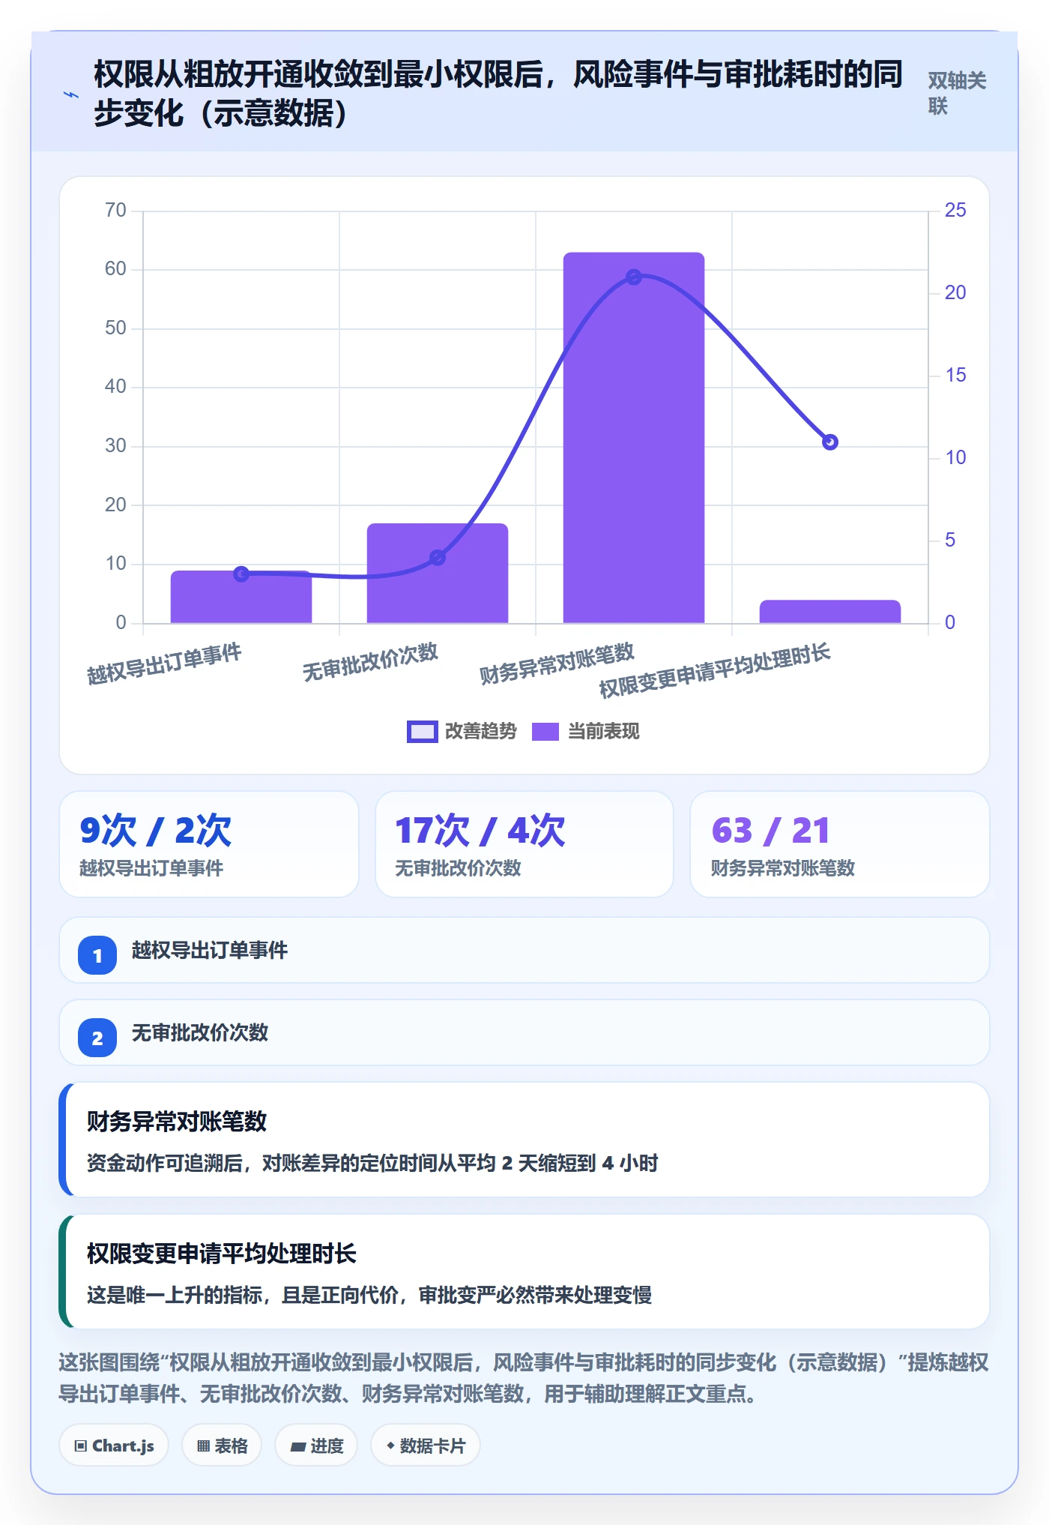
Task: Click the 改善趋势 legend label
Action: 480,732
